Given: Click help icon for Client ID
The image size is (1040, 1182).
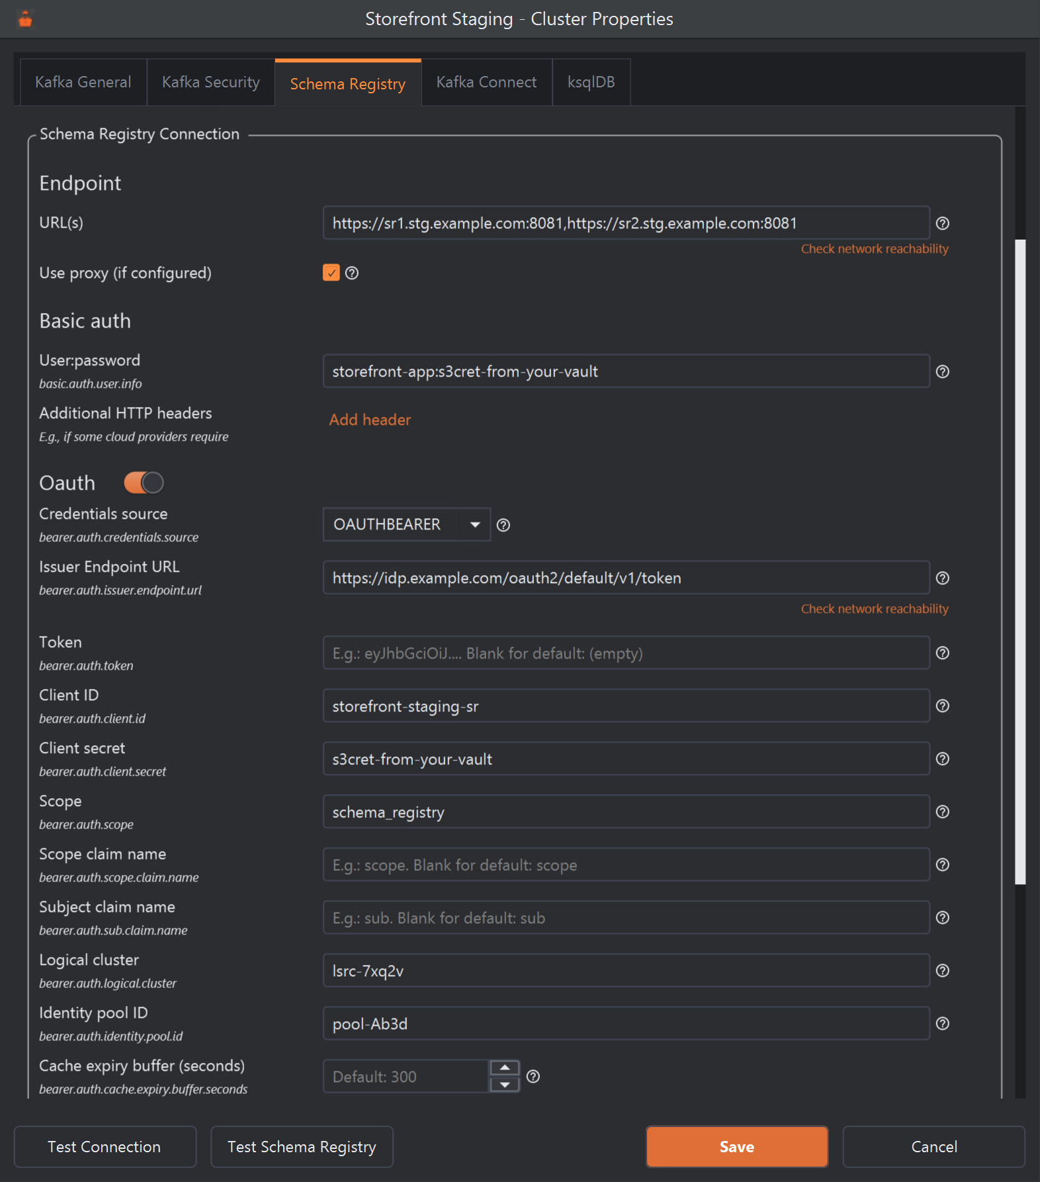Looking at the screenshot, I should (943, 705).
